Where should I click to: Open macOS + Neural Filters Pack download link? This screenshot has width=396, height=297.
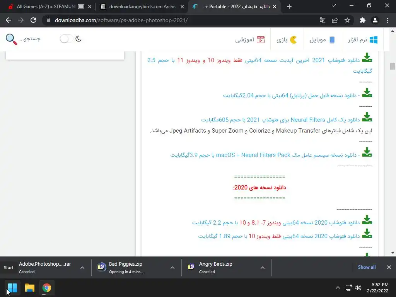pyautogui.click(x=265, y=155)
